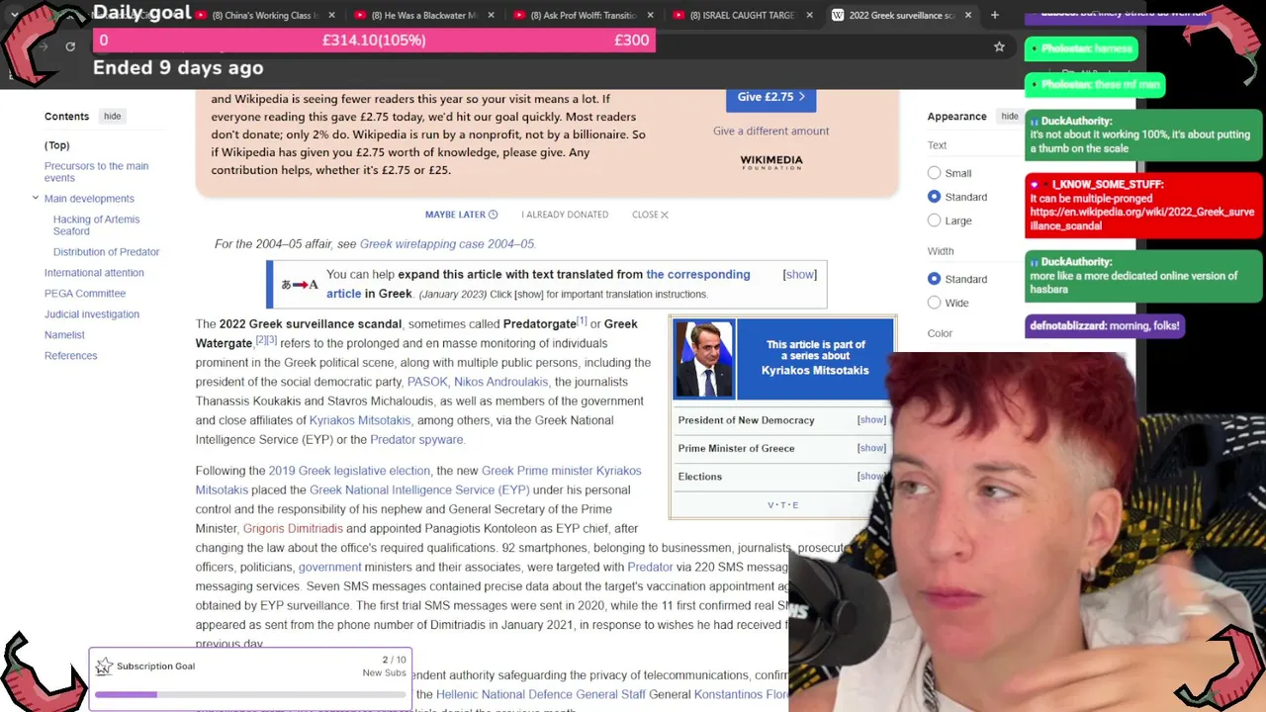Close the donation banner
The image size is (1266, 712).
pyautogui.click(x=650, y=215)
